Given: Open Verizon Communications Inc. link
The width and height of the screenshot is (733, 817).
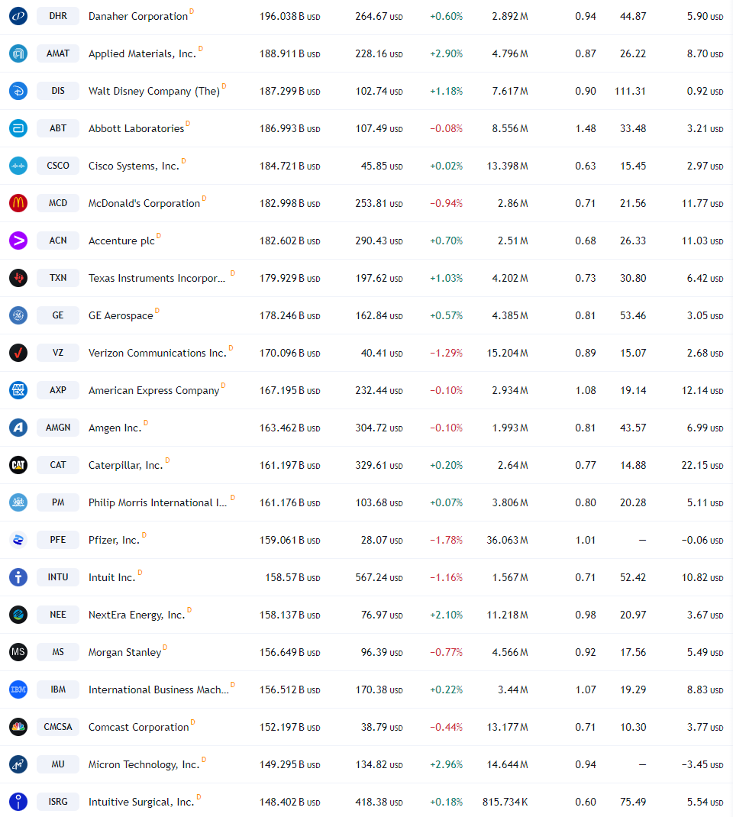Looking at the screenshot, I should click(x=157, y=353).
